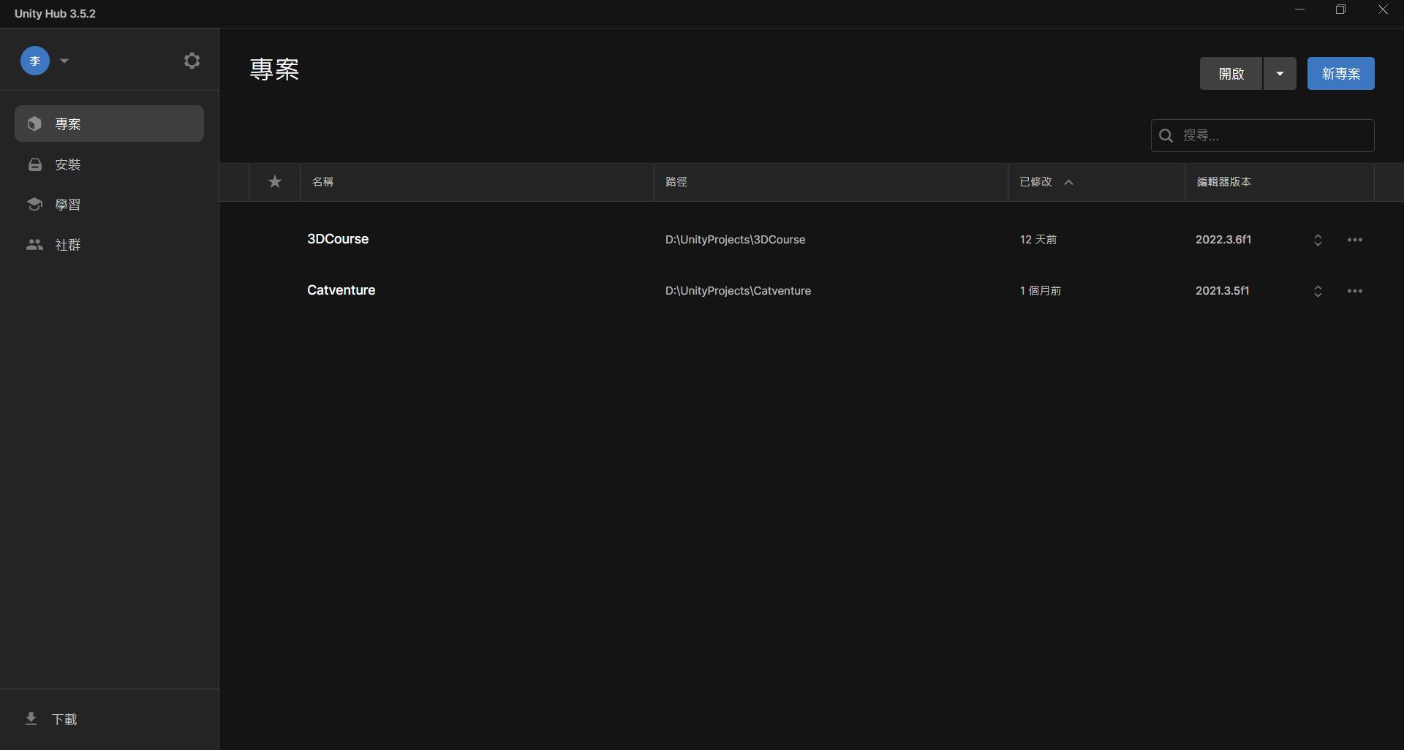Go to 學習 section
The image size is (1404, 750).
(x=109, y=205)
